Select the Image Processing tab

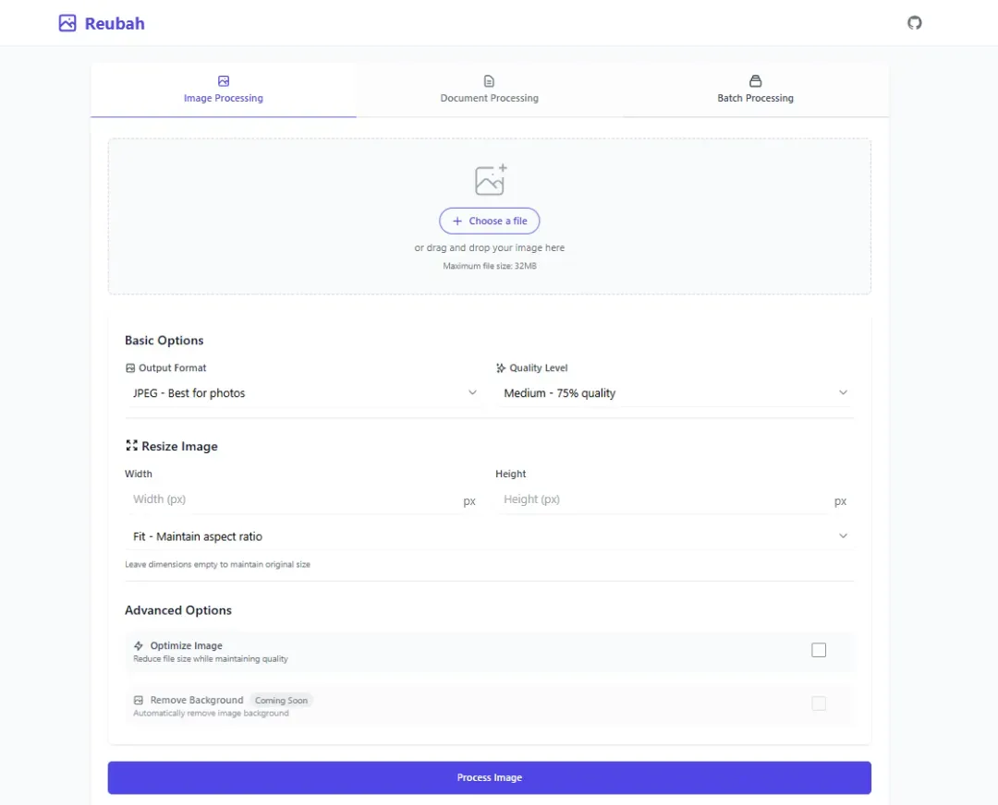(x=224, y=90)
